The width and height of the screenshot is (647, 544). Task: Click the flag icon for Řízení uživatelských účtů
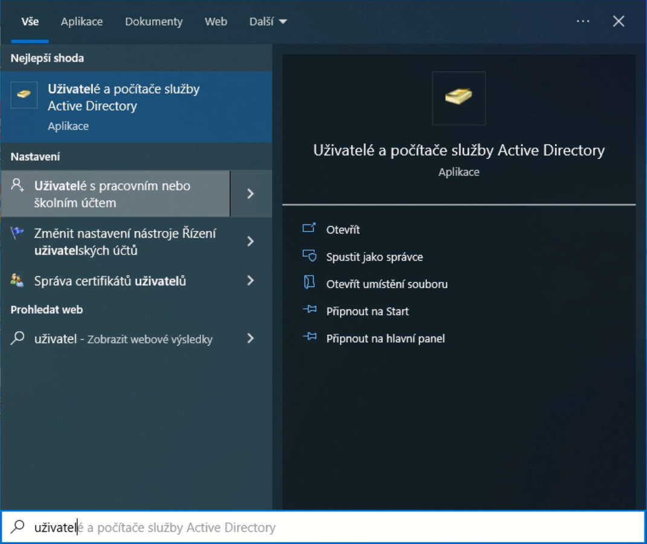tap(18, 233)
